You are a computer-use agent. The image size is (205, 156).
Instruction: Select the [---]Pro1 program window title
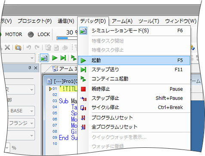pos(66,81)
